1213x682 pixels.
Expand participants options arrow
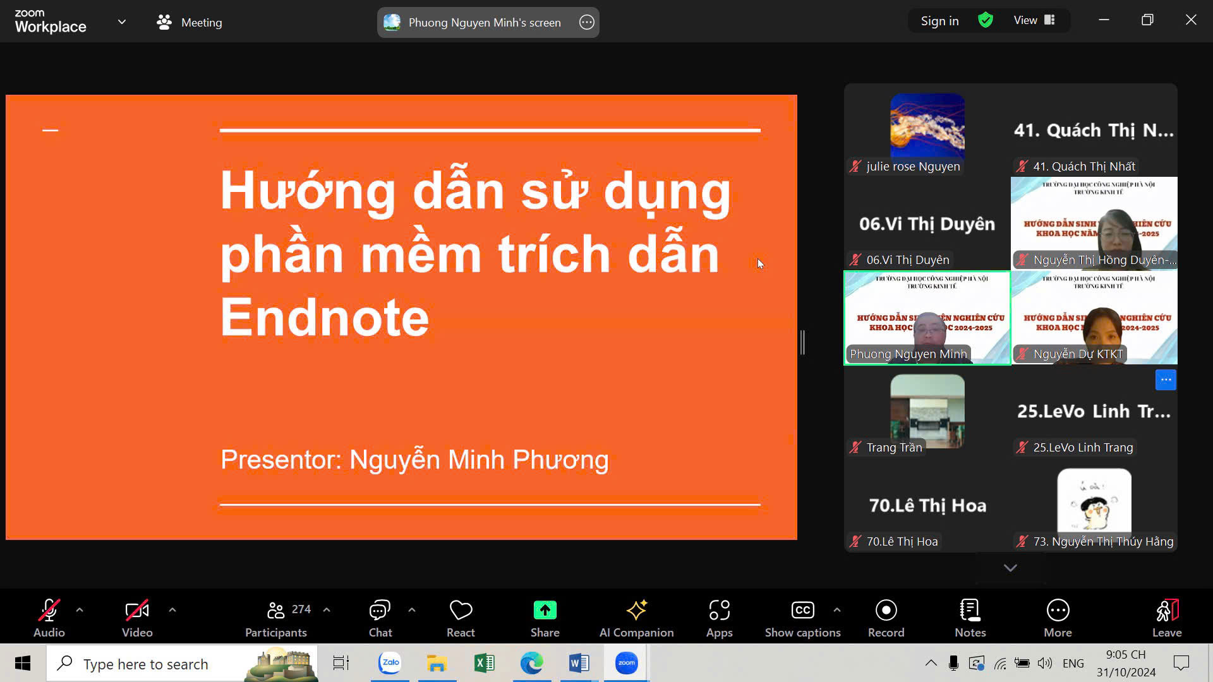coord(327,610)
